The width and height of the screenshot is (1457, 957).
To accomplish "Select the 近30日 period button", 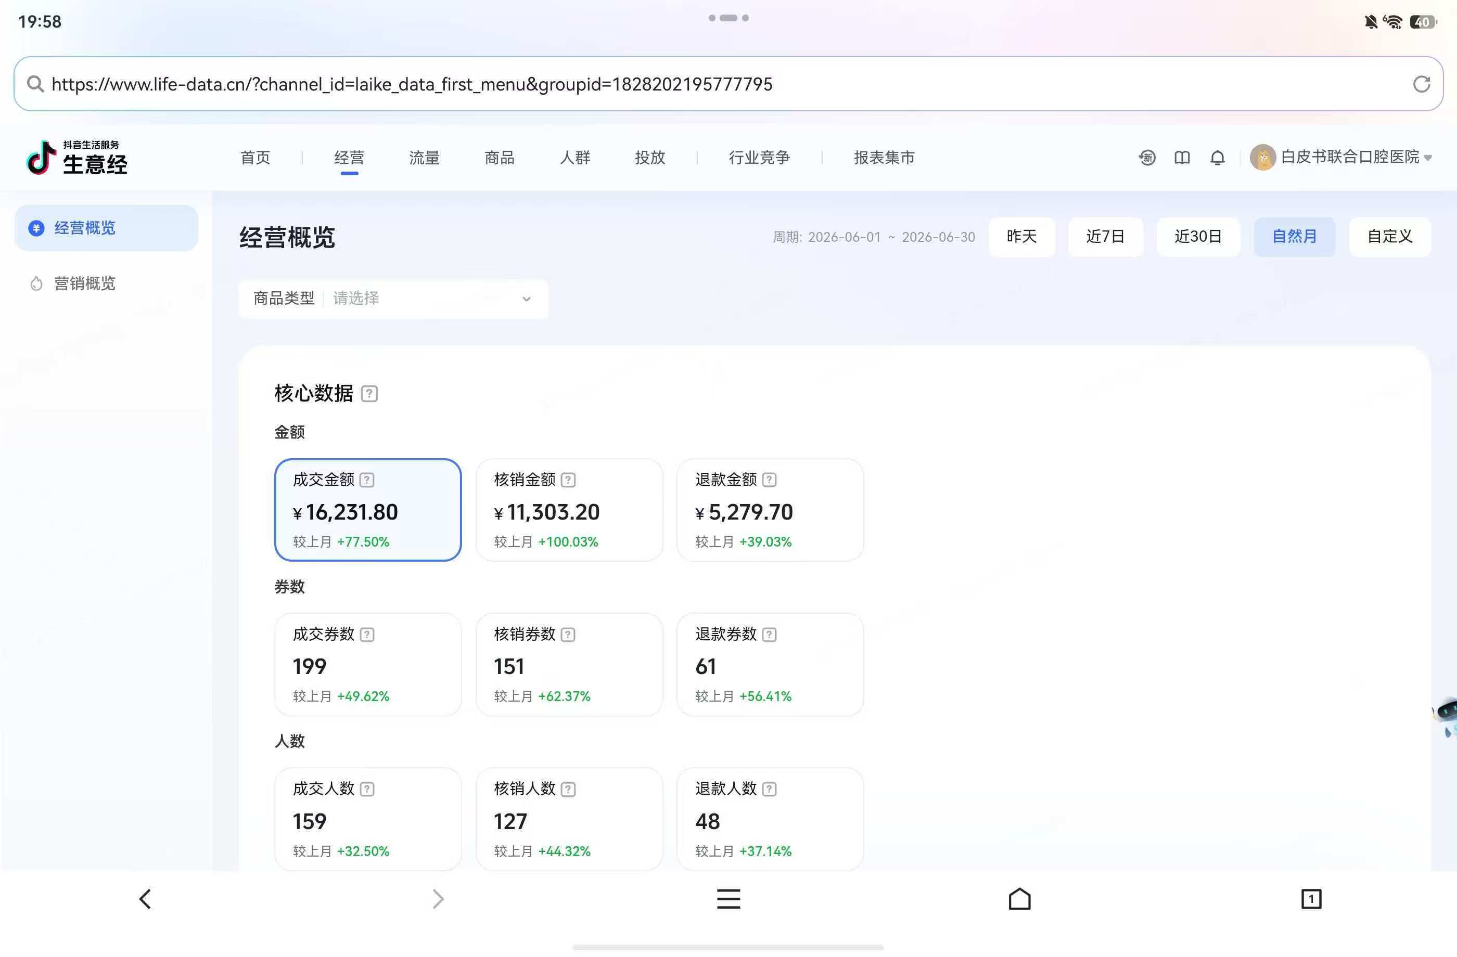I will 1198,237.
